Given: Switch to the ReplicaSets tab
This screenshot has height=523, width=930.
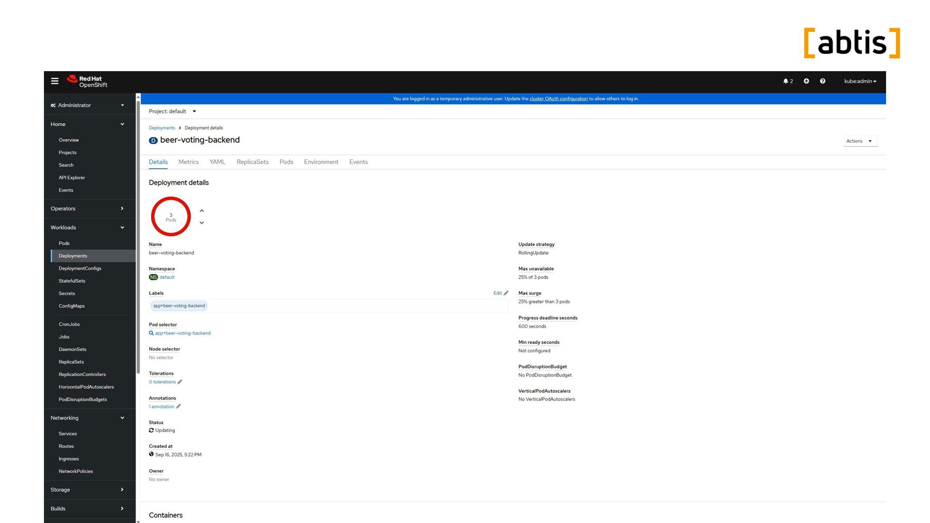Looking at the screenshot, I should tap(252, 162).
